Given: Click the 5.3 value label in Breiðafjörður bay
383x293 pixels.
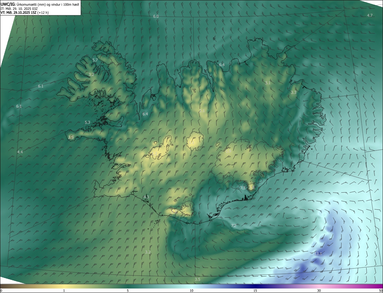Looking at the screenshot, I should [x=87, y=122].
